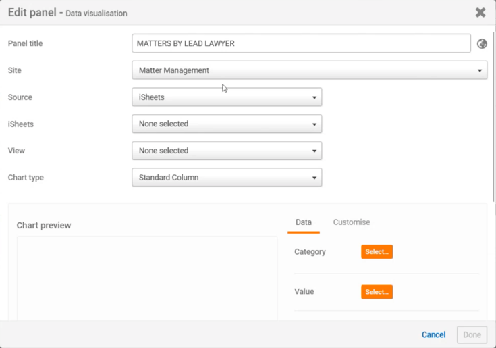Change Chart type from Standard Column
The image size is (496, 348).
coord(227,178)
